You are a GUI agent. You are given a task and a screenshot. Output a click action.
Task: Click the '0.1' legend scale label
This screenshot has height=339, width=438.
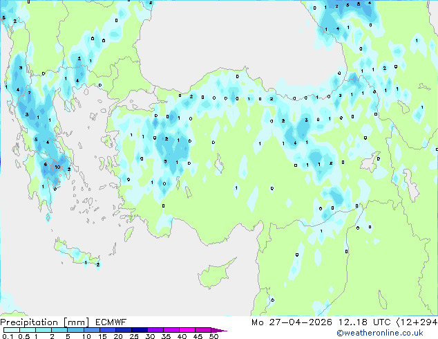pos(8,336)
